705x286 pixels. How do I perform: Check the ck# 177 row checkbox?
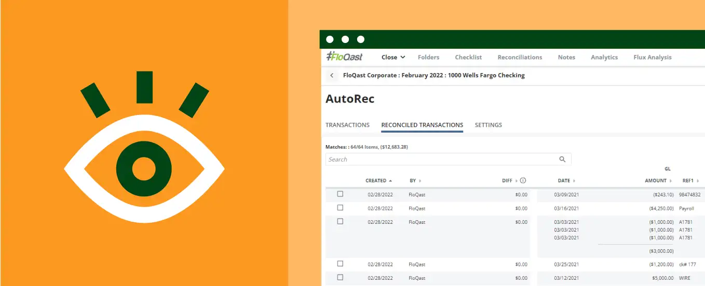tap(340, 264)
